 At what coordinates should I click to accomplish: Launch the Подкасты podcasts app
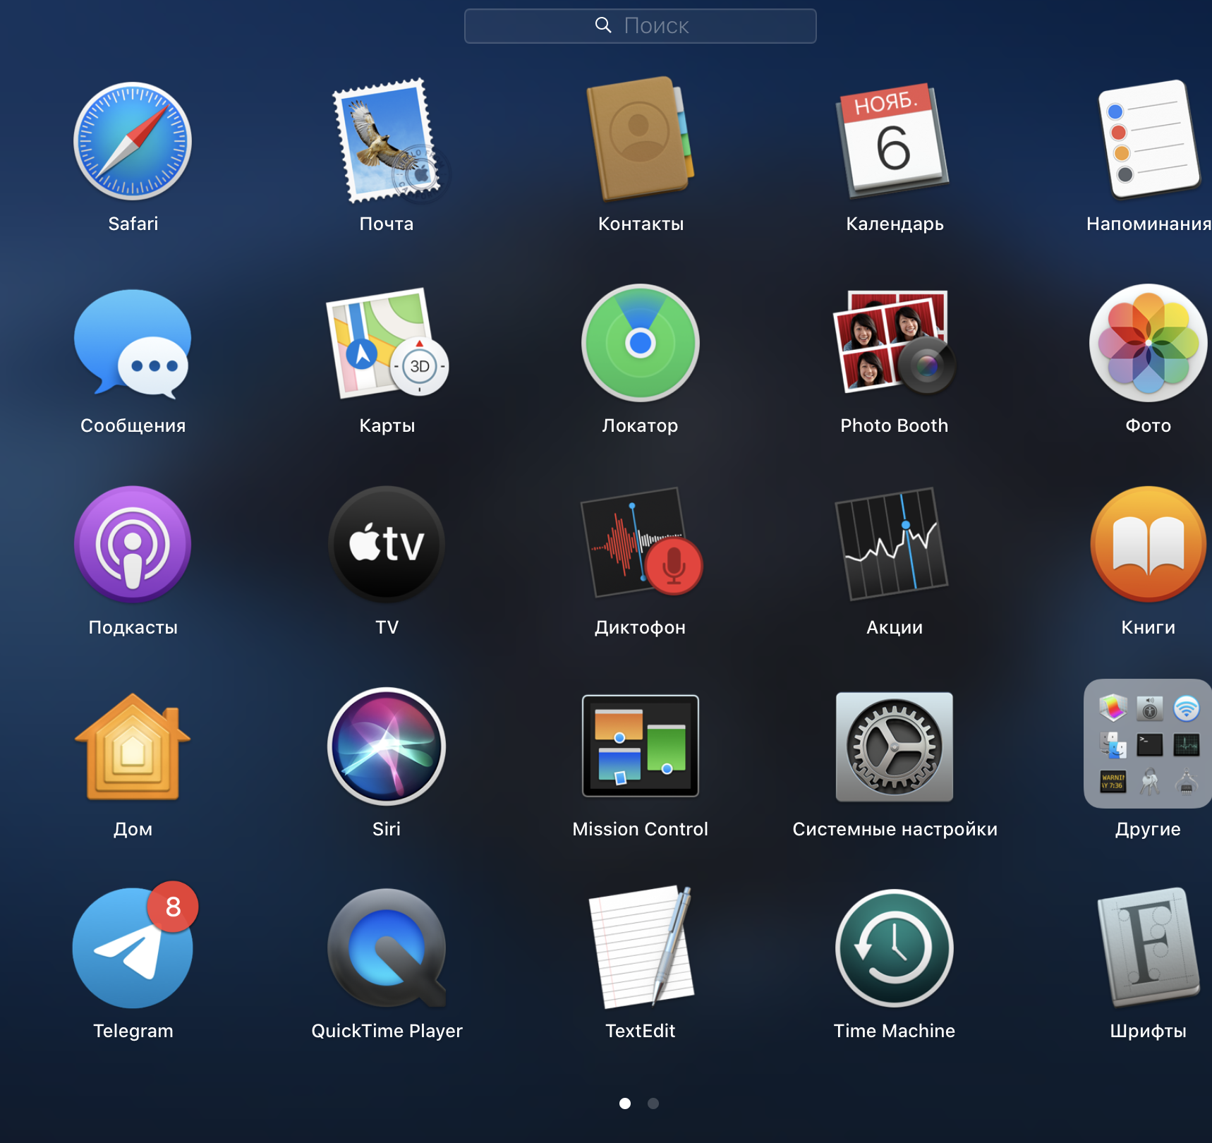133,545
